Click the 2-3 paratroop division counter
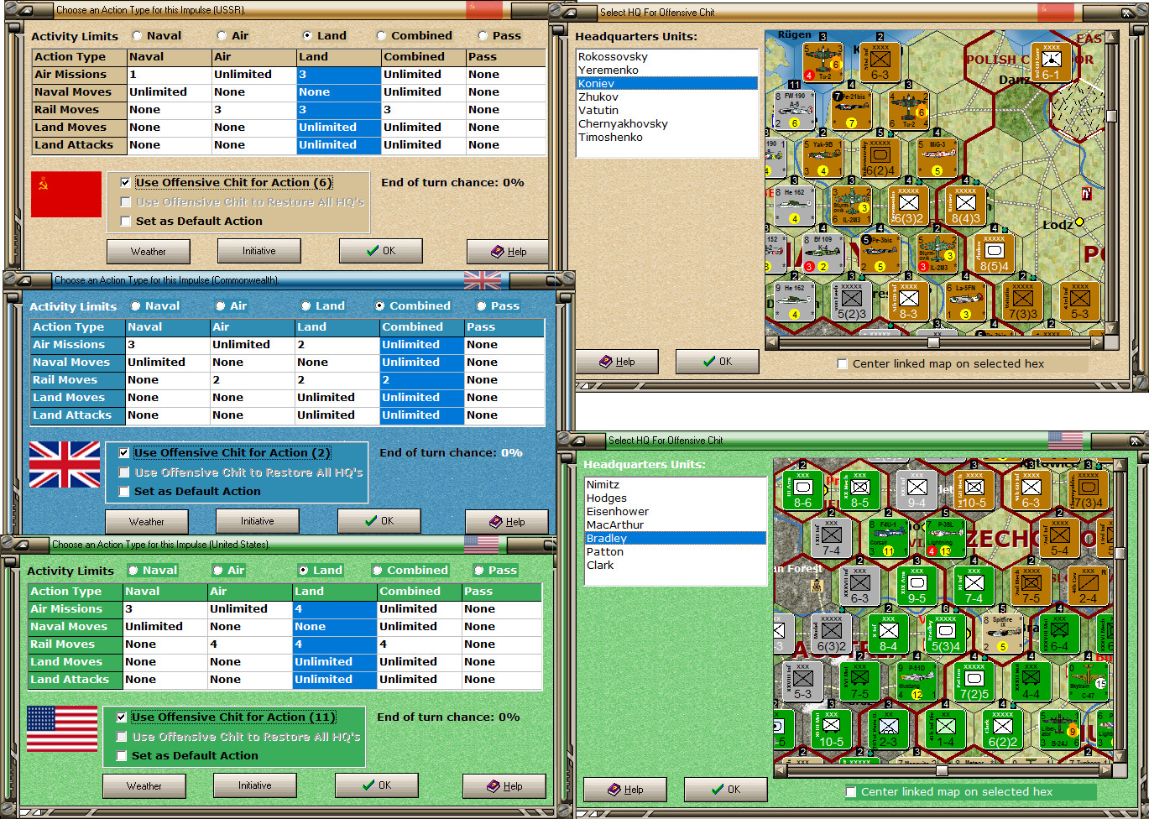 887,729
